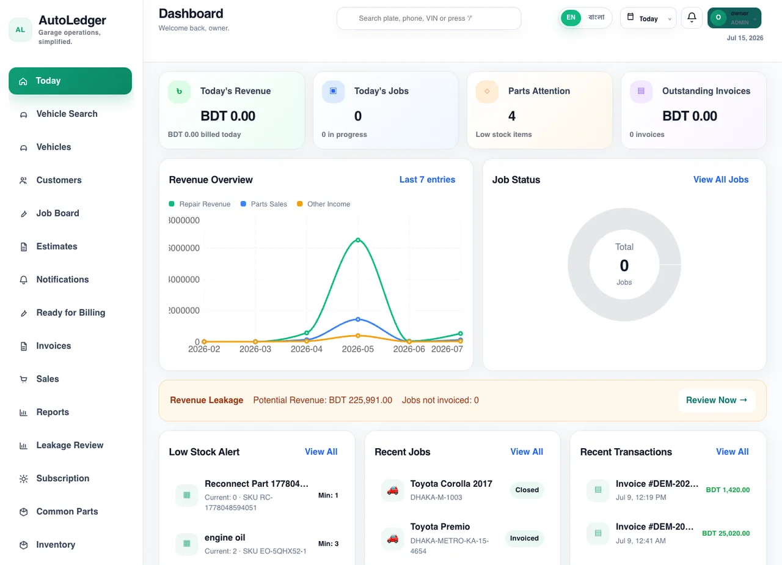Open the Job Board sidebar item
Viewport: 782px width, 565px height.
coord(70,213)
